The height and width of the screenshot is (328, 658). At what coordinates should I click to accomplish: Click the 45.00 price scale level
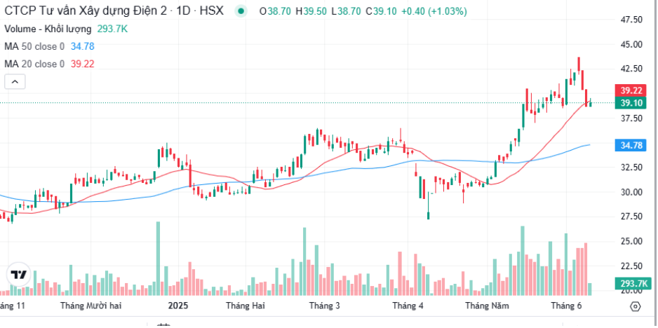pos(631,44)
